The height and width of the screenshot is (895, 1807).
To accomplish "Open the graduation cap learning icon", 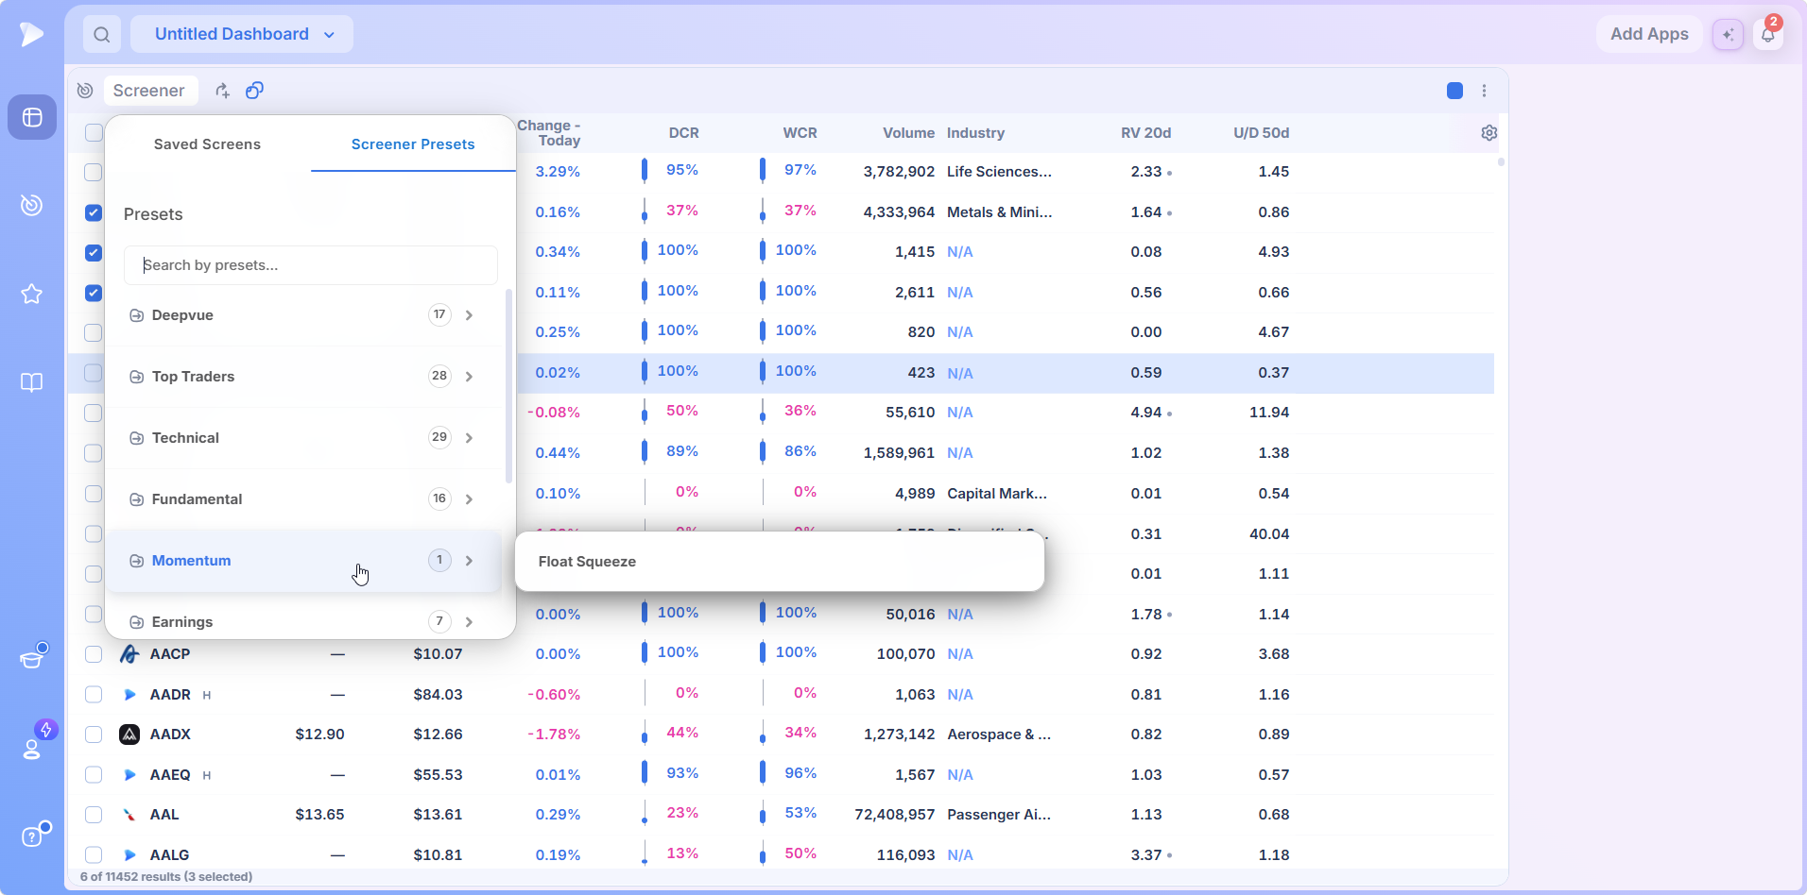I will pos(32,658).
